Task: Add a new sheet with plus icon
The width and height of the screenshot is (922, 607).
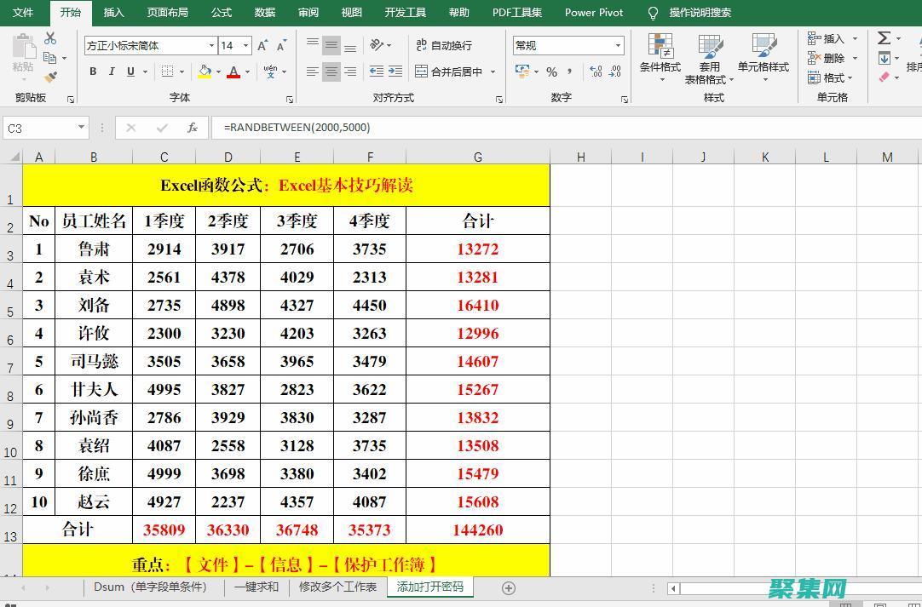Action: [x=509, y=587]
